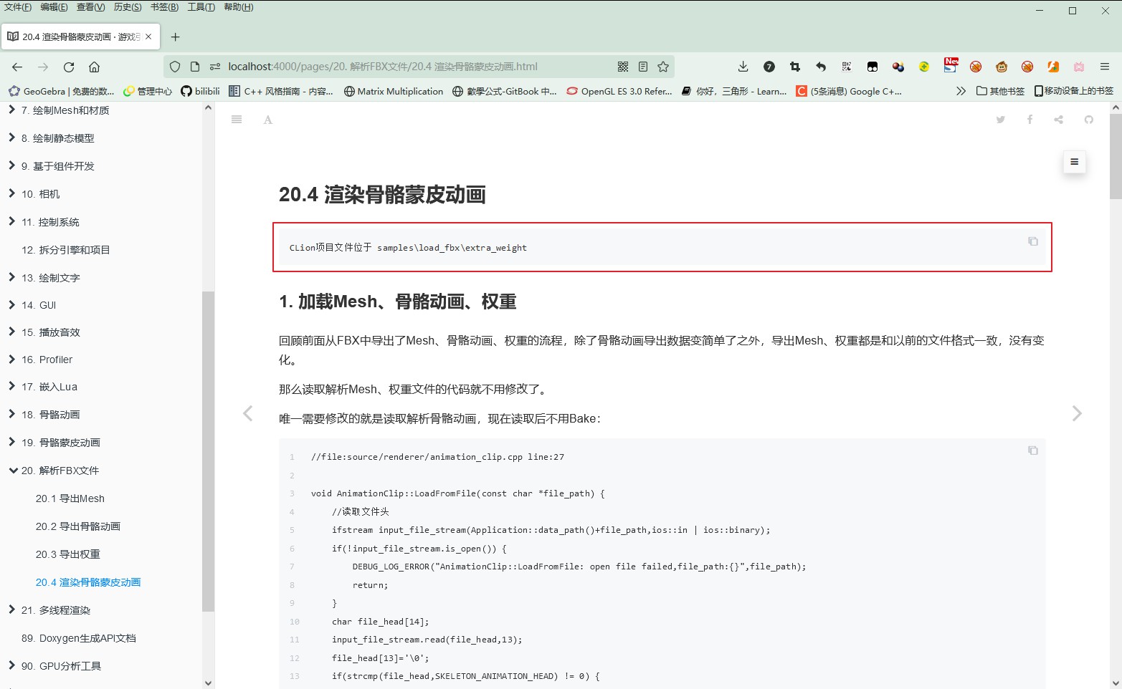Open 历史(S) menu
1122x689 pixels.
[128, 7]
